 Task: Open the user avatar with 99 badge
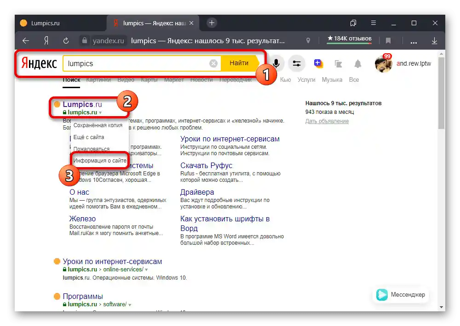[x=383, y=63]
